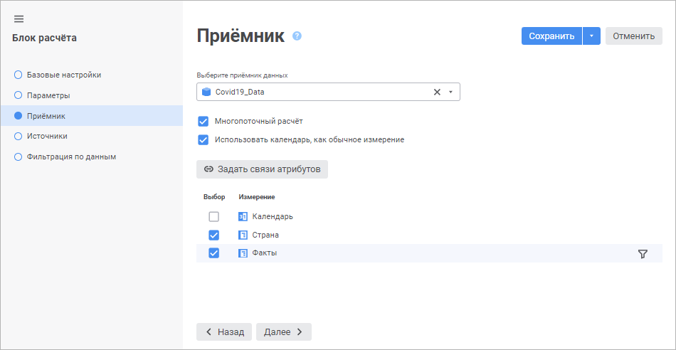Open the hamburger menu
This screenshot has height=350, width=676.
(19, 18)
